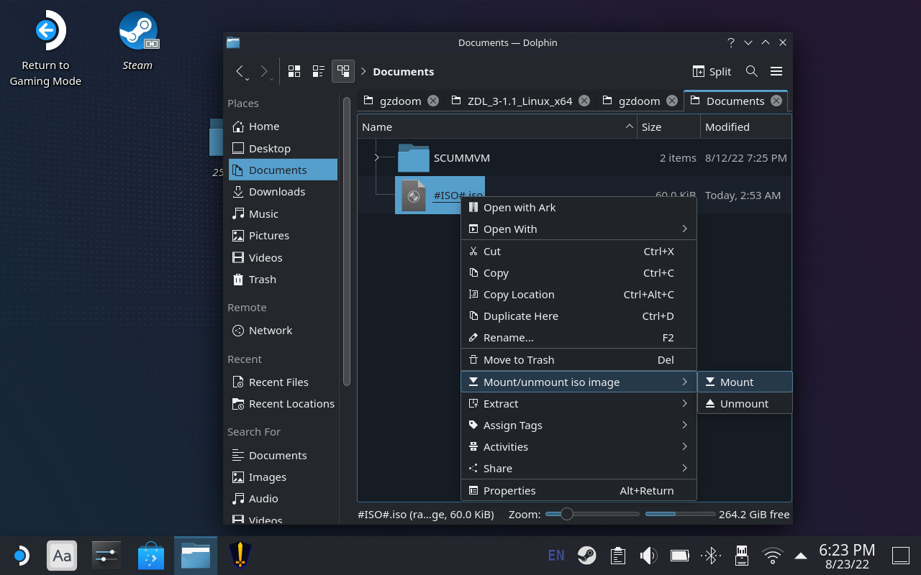Click Unmount in the submenu
The width and height of the screenshot is (921, 575).
[x=745, y=404]
